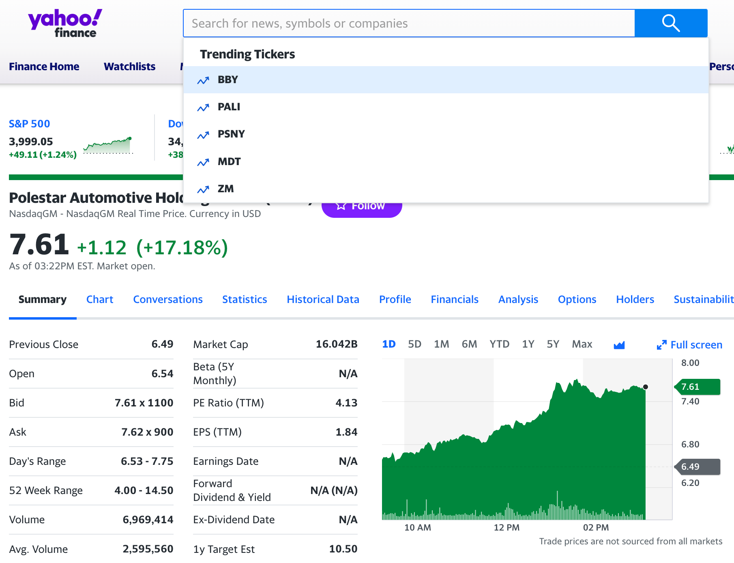Click the Volume value 6,969,414
This screenshot has width=734, height=563.
click(148, 520)
